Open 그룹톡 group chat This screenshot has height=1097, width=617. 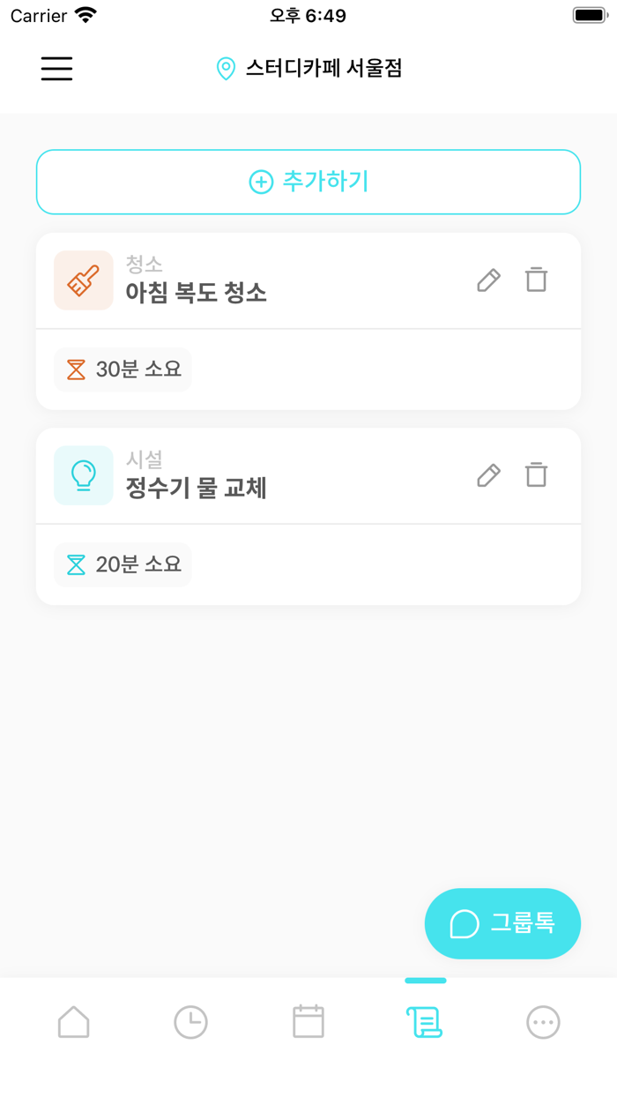click(502, 923)
